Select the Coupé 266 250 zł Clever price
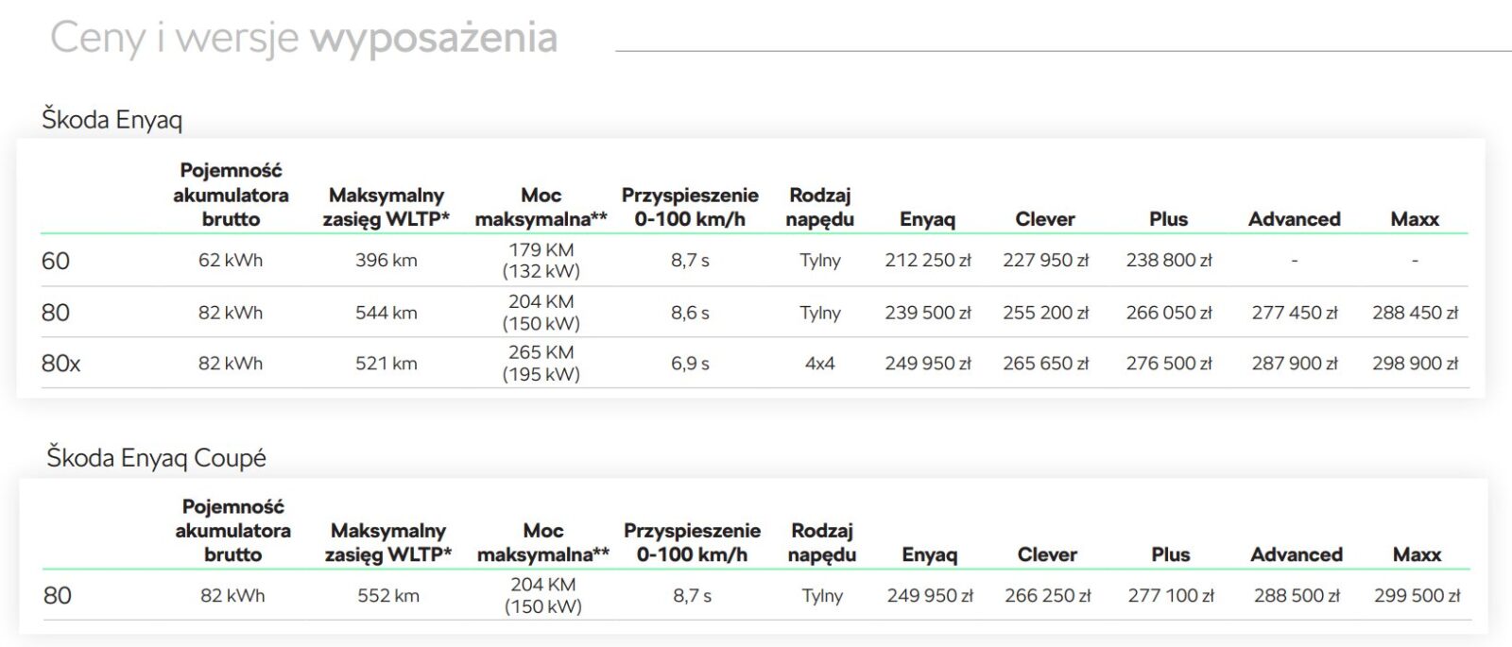Image resolution: width=1512 pixels, height=647 pixels. (x=1047, y=596)
